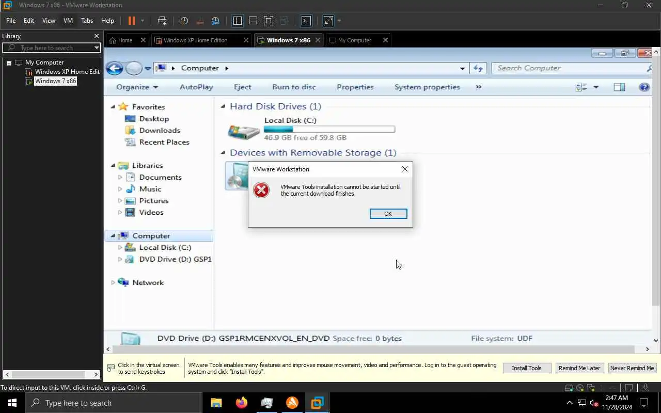The width and height of the screenshot is (661, 413).
Task: Open the power options dropdown arrow
Action: point(143,21)
